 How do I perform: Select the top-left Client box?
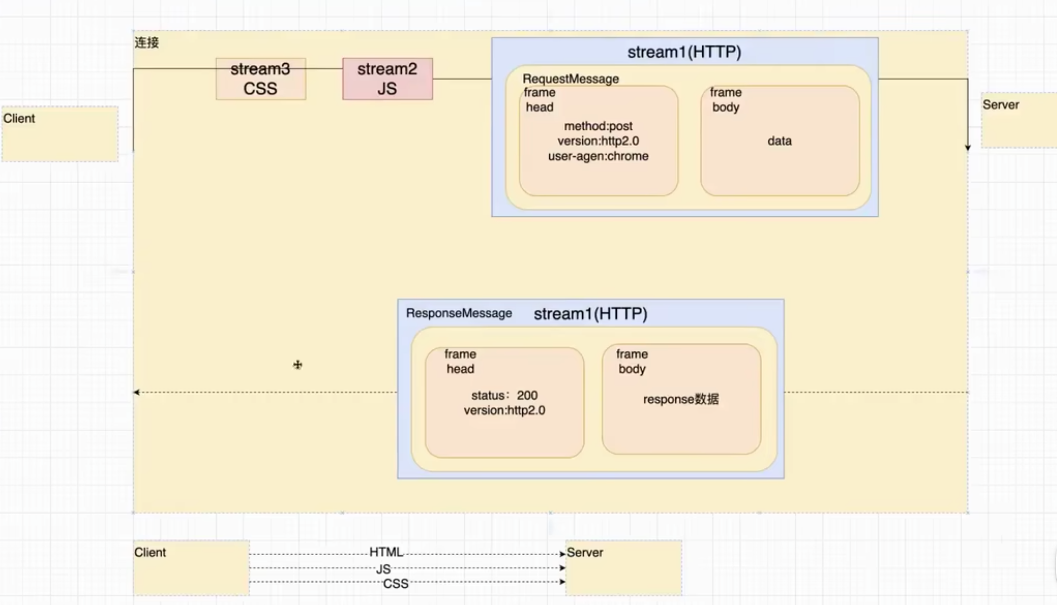pos(60,134)
